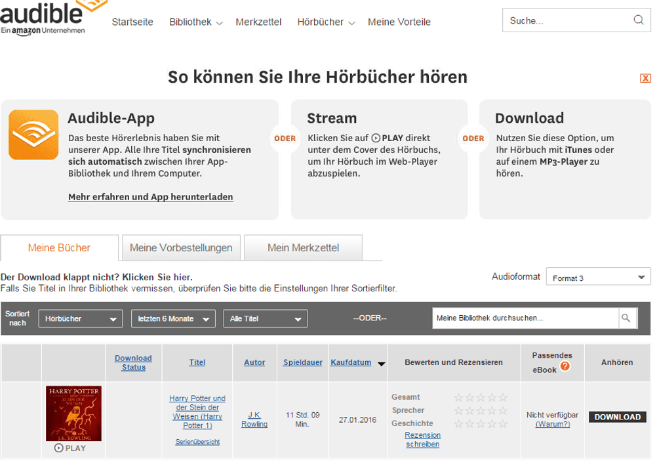Open the letzten 6 Monate dropdown
The width and height of the screenshot is (657, 470).
(173, 318)
